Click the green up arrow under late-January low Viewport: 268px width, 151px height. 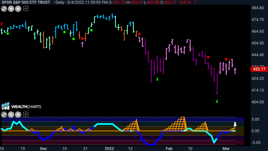tap(157, 79)
